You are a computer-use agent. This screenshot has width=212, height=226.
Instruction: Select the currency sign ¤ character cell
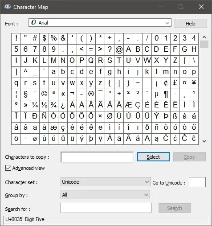pos(184,83)
